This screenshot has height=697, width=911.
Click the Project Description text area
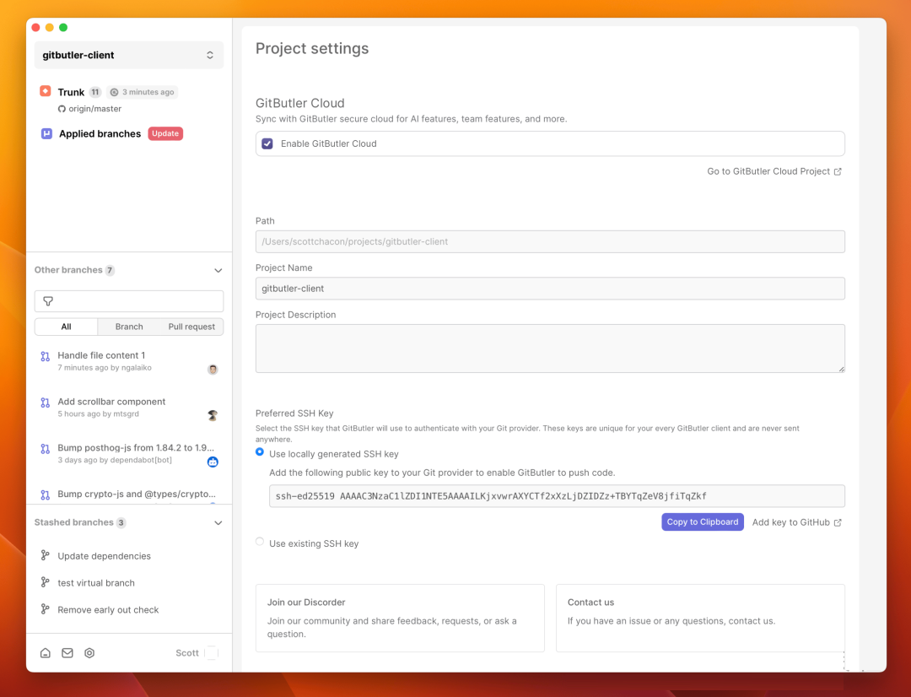[x=550, y=348]
